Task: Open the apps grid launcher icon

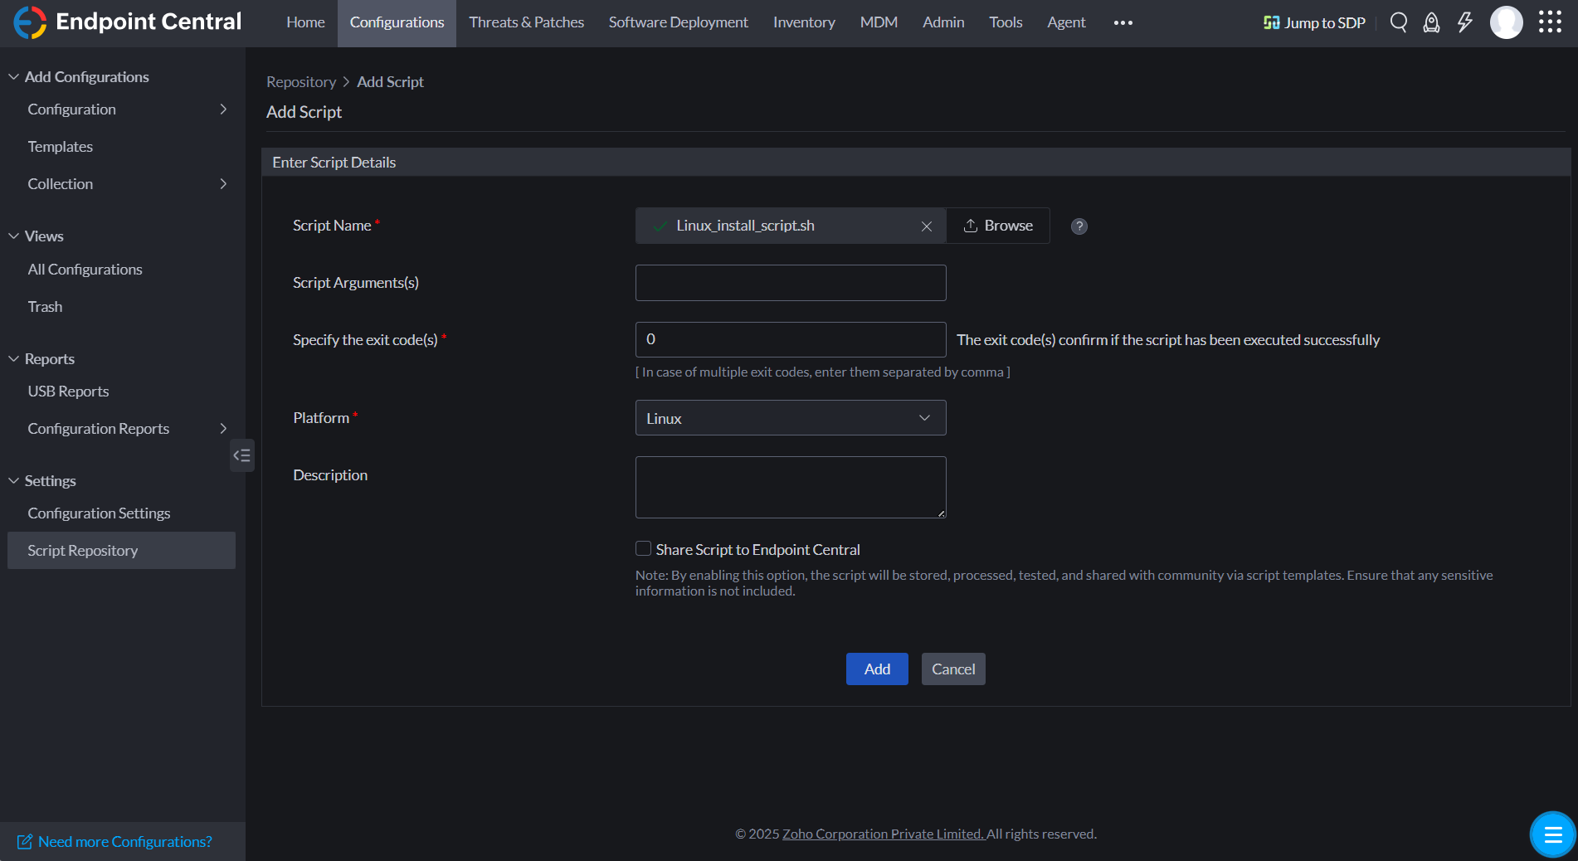Action: [1550, 22]
